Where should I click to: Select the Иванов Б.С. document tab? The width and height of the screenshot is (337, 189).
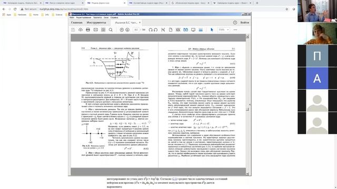click(126, 23)
